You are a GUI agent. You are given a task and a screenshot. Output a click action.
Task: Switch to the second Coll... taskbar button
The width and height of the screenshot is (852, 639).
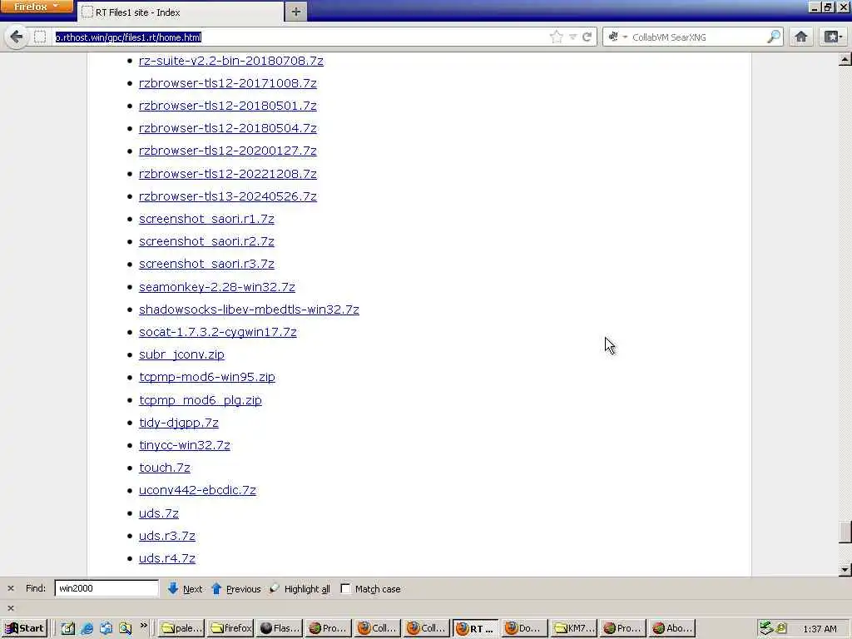[x=427, y=628]
